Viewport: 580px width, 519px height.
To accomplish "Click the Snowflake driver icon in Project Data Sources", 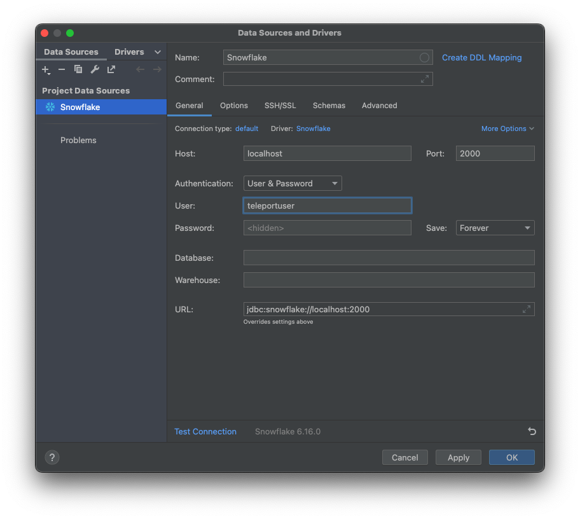I will click(50, 107).
